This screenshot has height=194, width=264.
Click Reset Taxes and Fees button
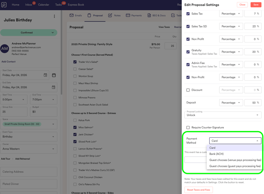click(199, 190)
